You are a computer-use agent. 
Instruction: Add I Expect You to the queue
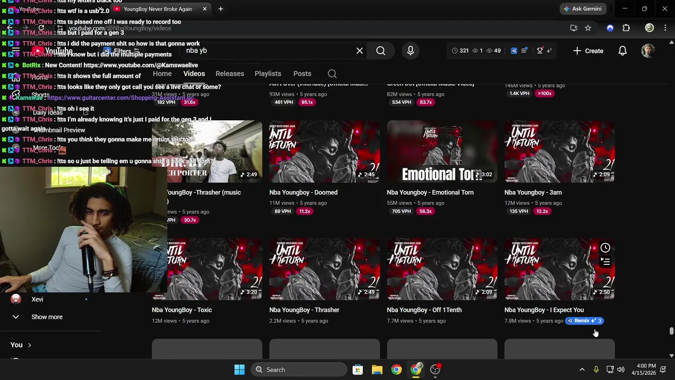click(605, 262)
